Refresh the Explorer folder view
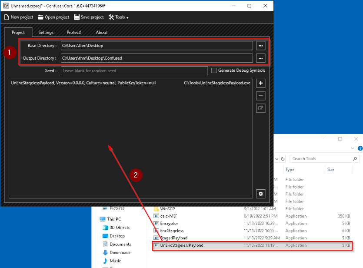 click(x=283, y=159)
